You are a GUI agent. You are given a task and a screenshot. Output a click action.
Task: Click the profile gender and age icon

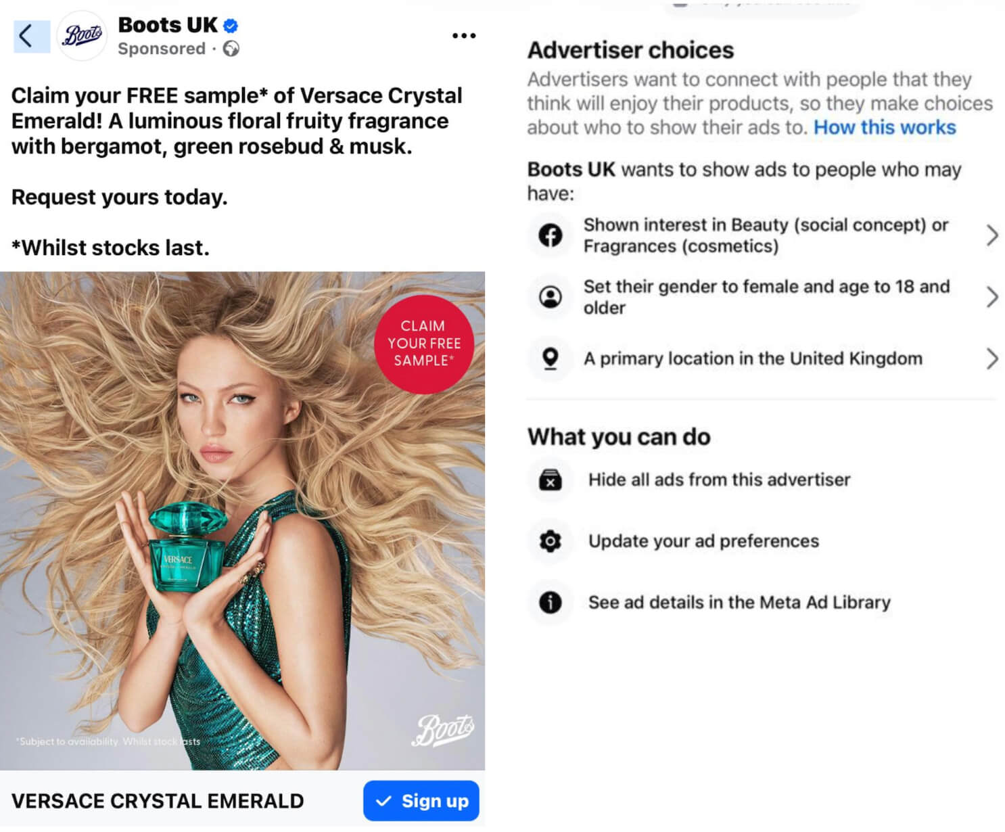pyautogui.click(x=551, y=297)
